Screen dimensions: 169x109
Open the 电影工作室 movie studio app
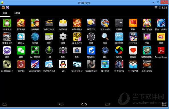(49, 23)
